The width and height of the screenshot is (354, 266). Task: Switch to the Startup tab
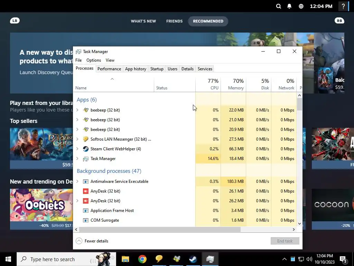157,69
